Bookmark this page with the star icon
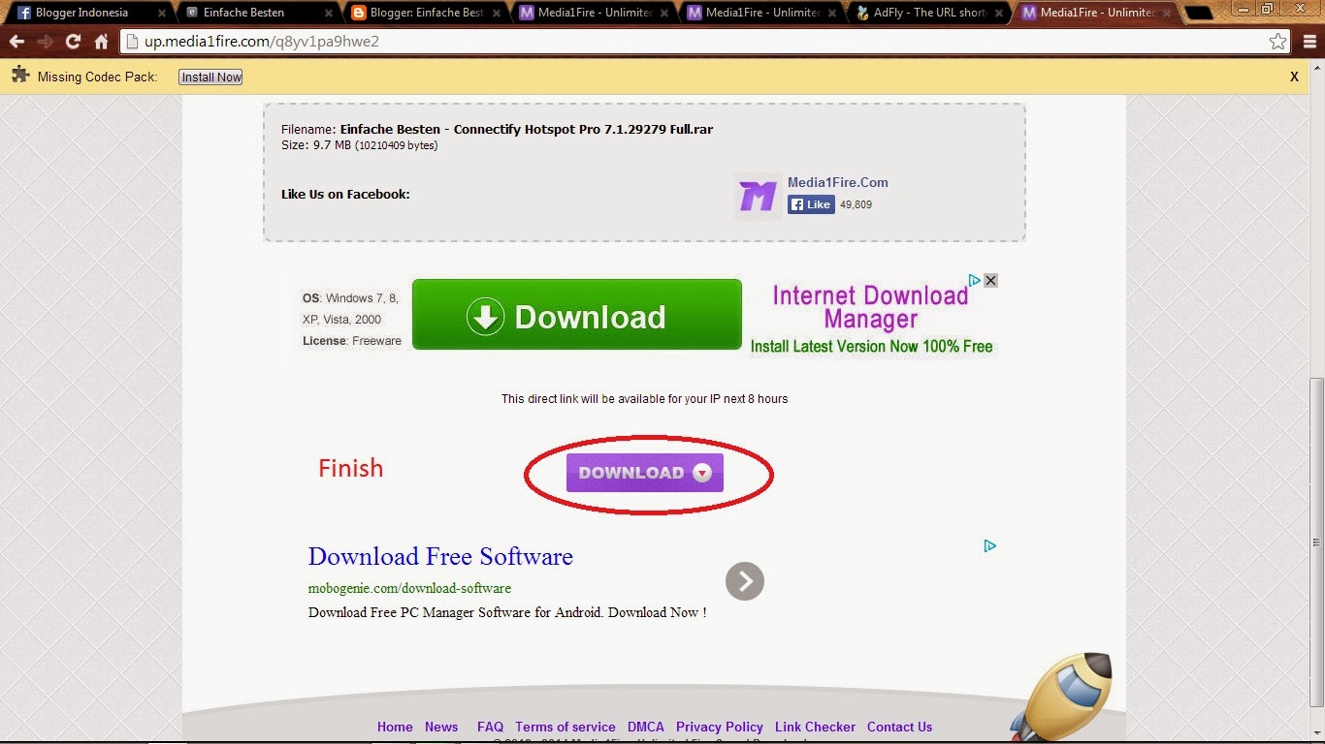The height and width of the screenshot is (744, 1325). 1277,42
